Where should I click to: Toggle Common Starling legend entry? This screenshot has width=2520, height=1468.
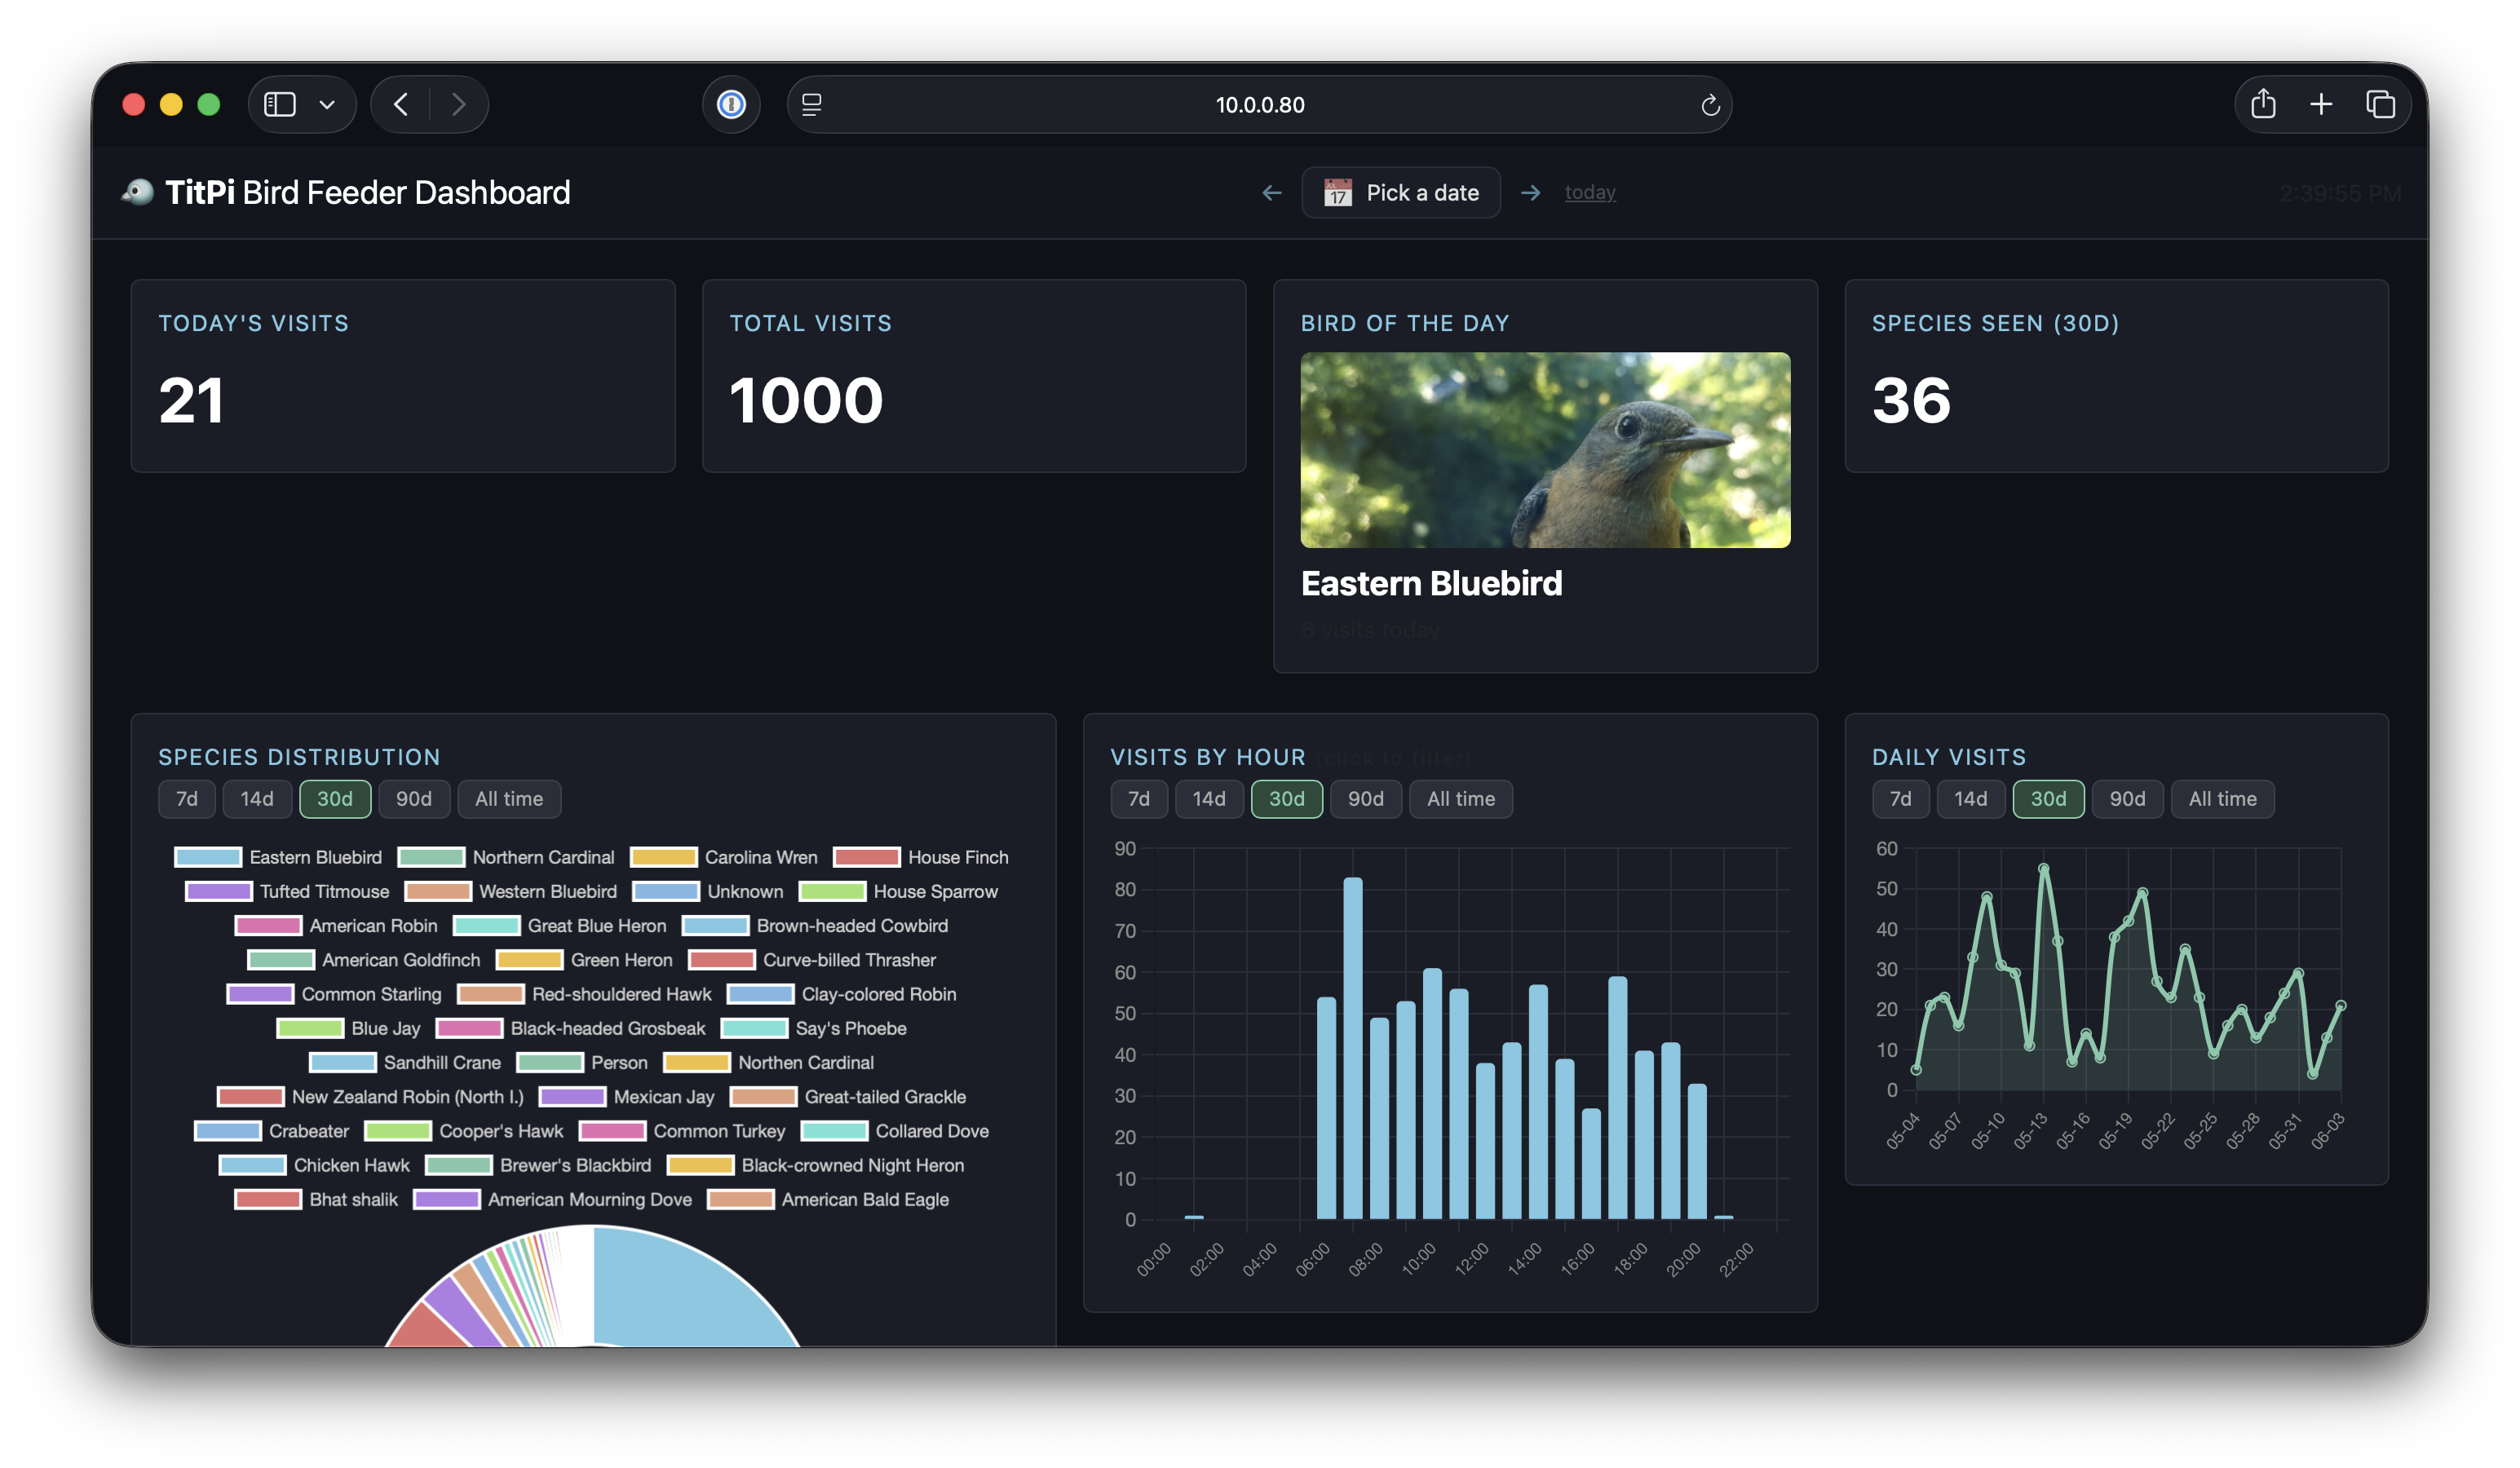click(334, 994)
